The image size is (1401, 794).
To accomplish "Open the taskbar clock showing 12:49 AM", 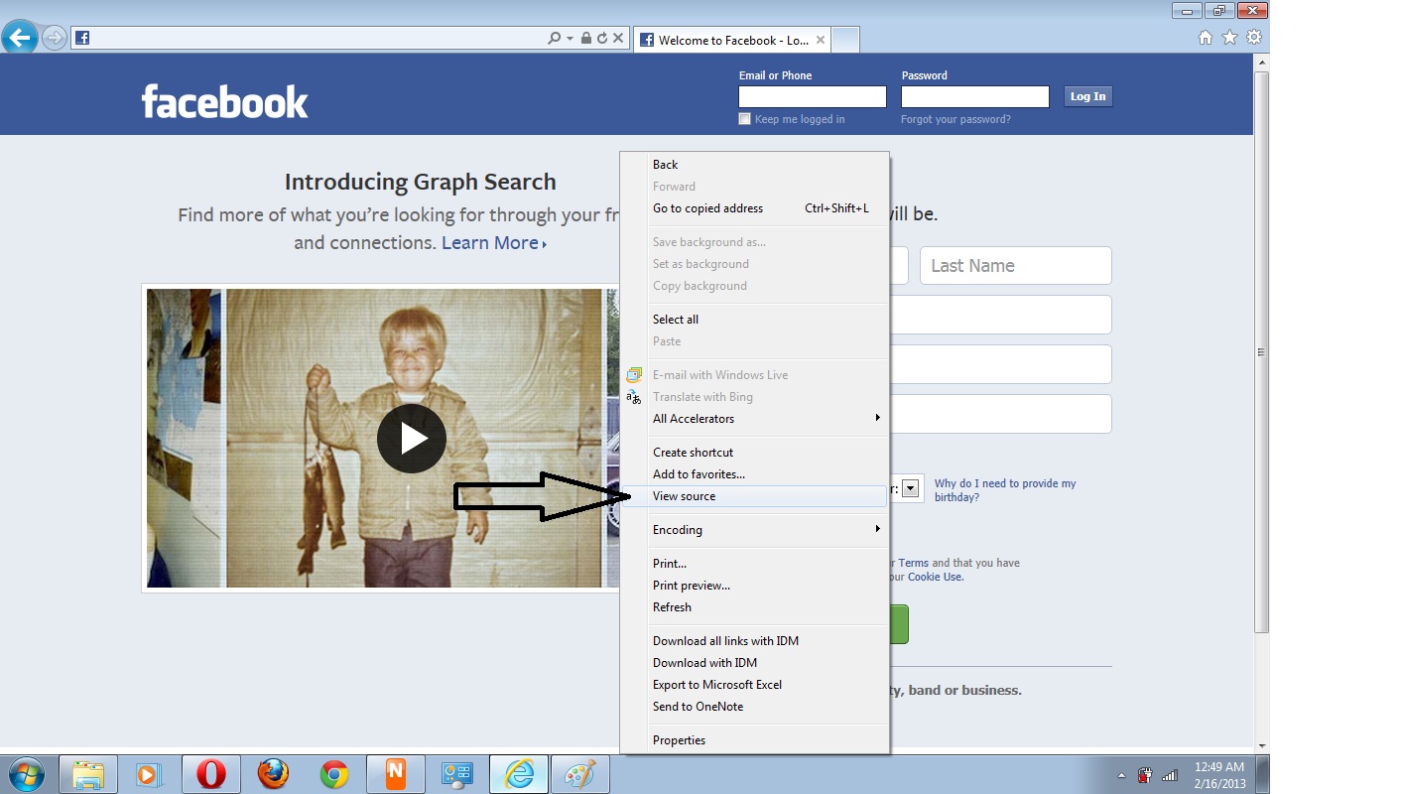I will click(x=1219, y=775).
